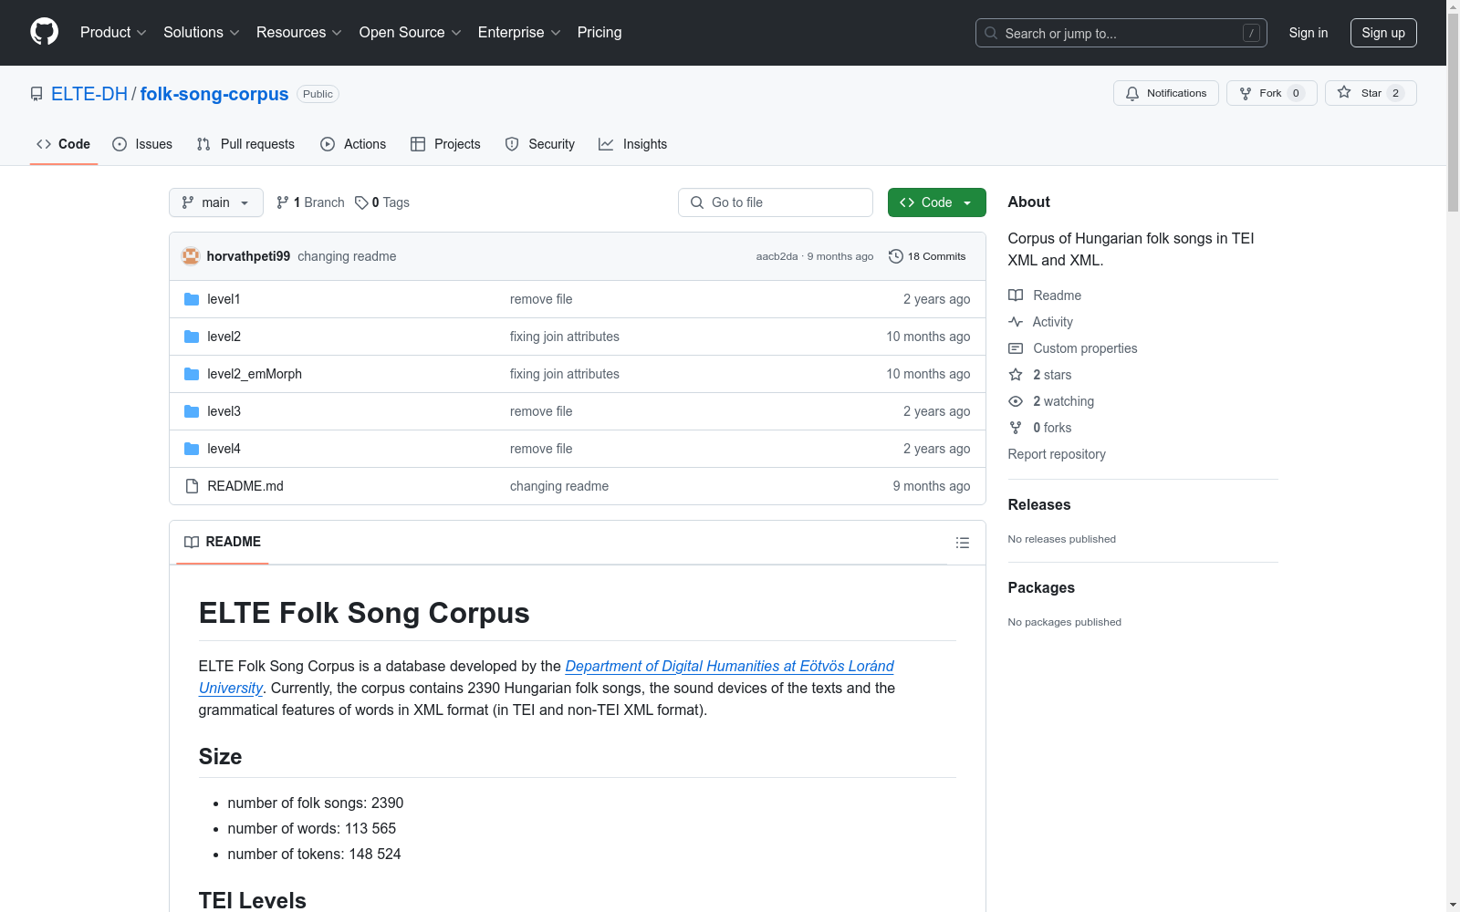Open the README.md file
Screen dimensions: 1460x912
[245, 486]
